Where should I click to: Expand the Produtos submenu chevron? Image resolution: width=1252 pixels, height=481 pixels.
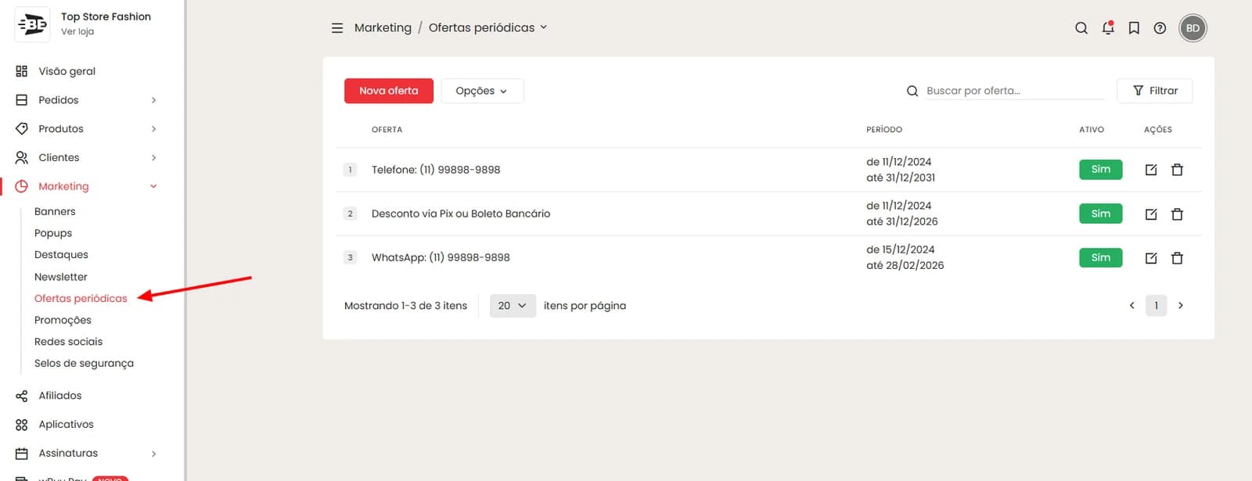154,129
